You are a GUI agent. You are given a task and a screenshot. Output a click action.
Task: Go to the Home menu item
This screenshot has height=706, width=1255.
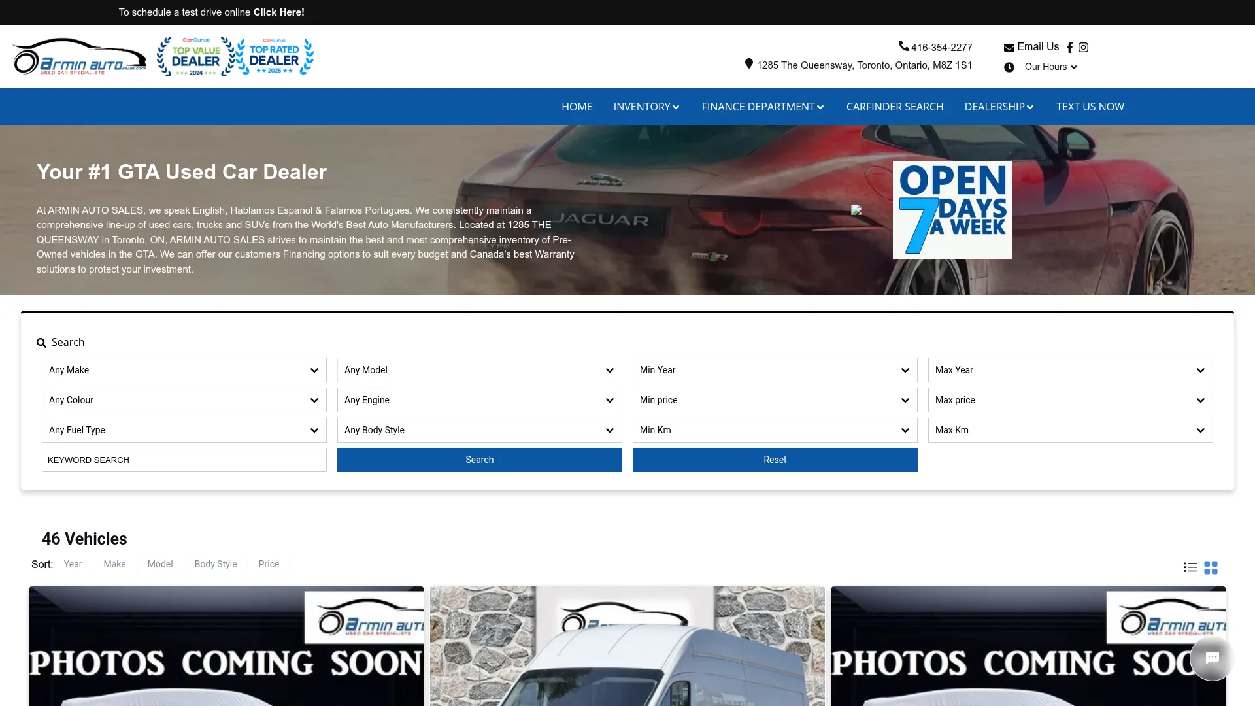click(577, 107)
